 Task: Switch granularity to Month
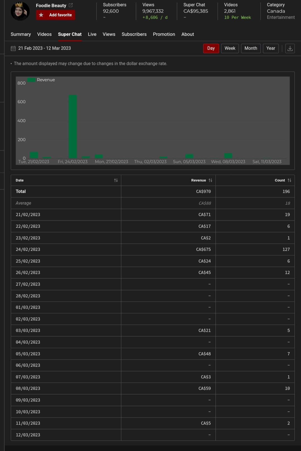251,48
